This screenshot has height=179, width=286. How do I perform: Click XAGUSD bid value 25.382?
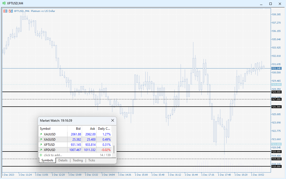77,140
